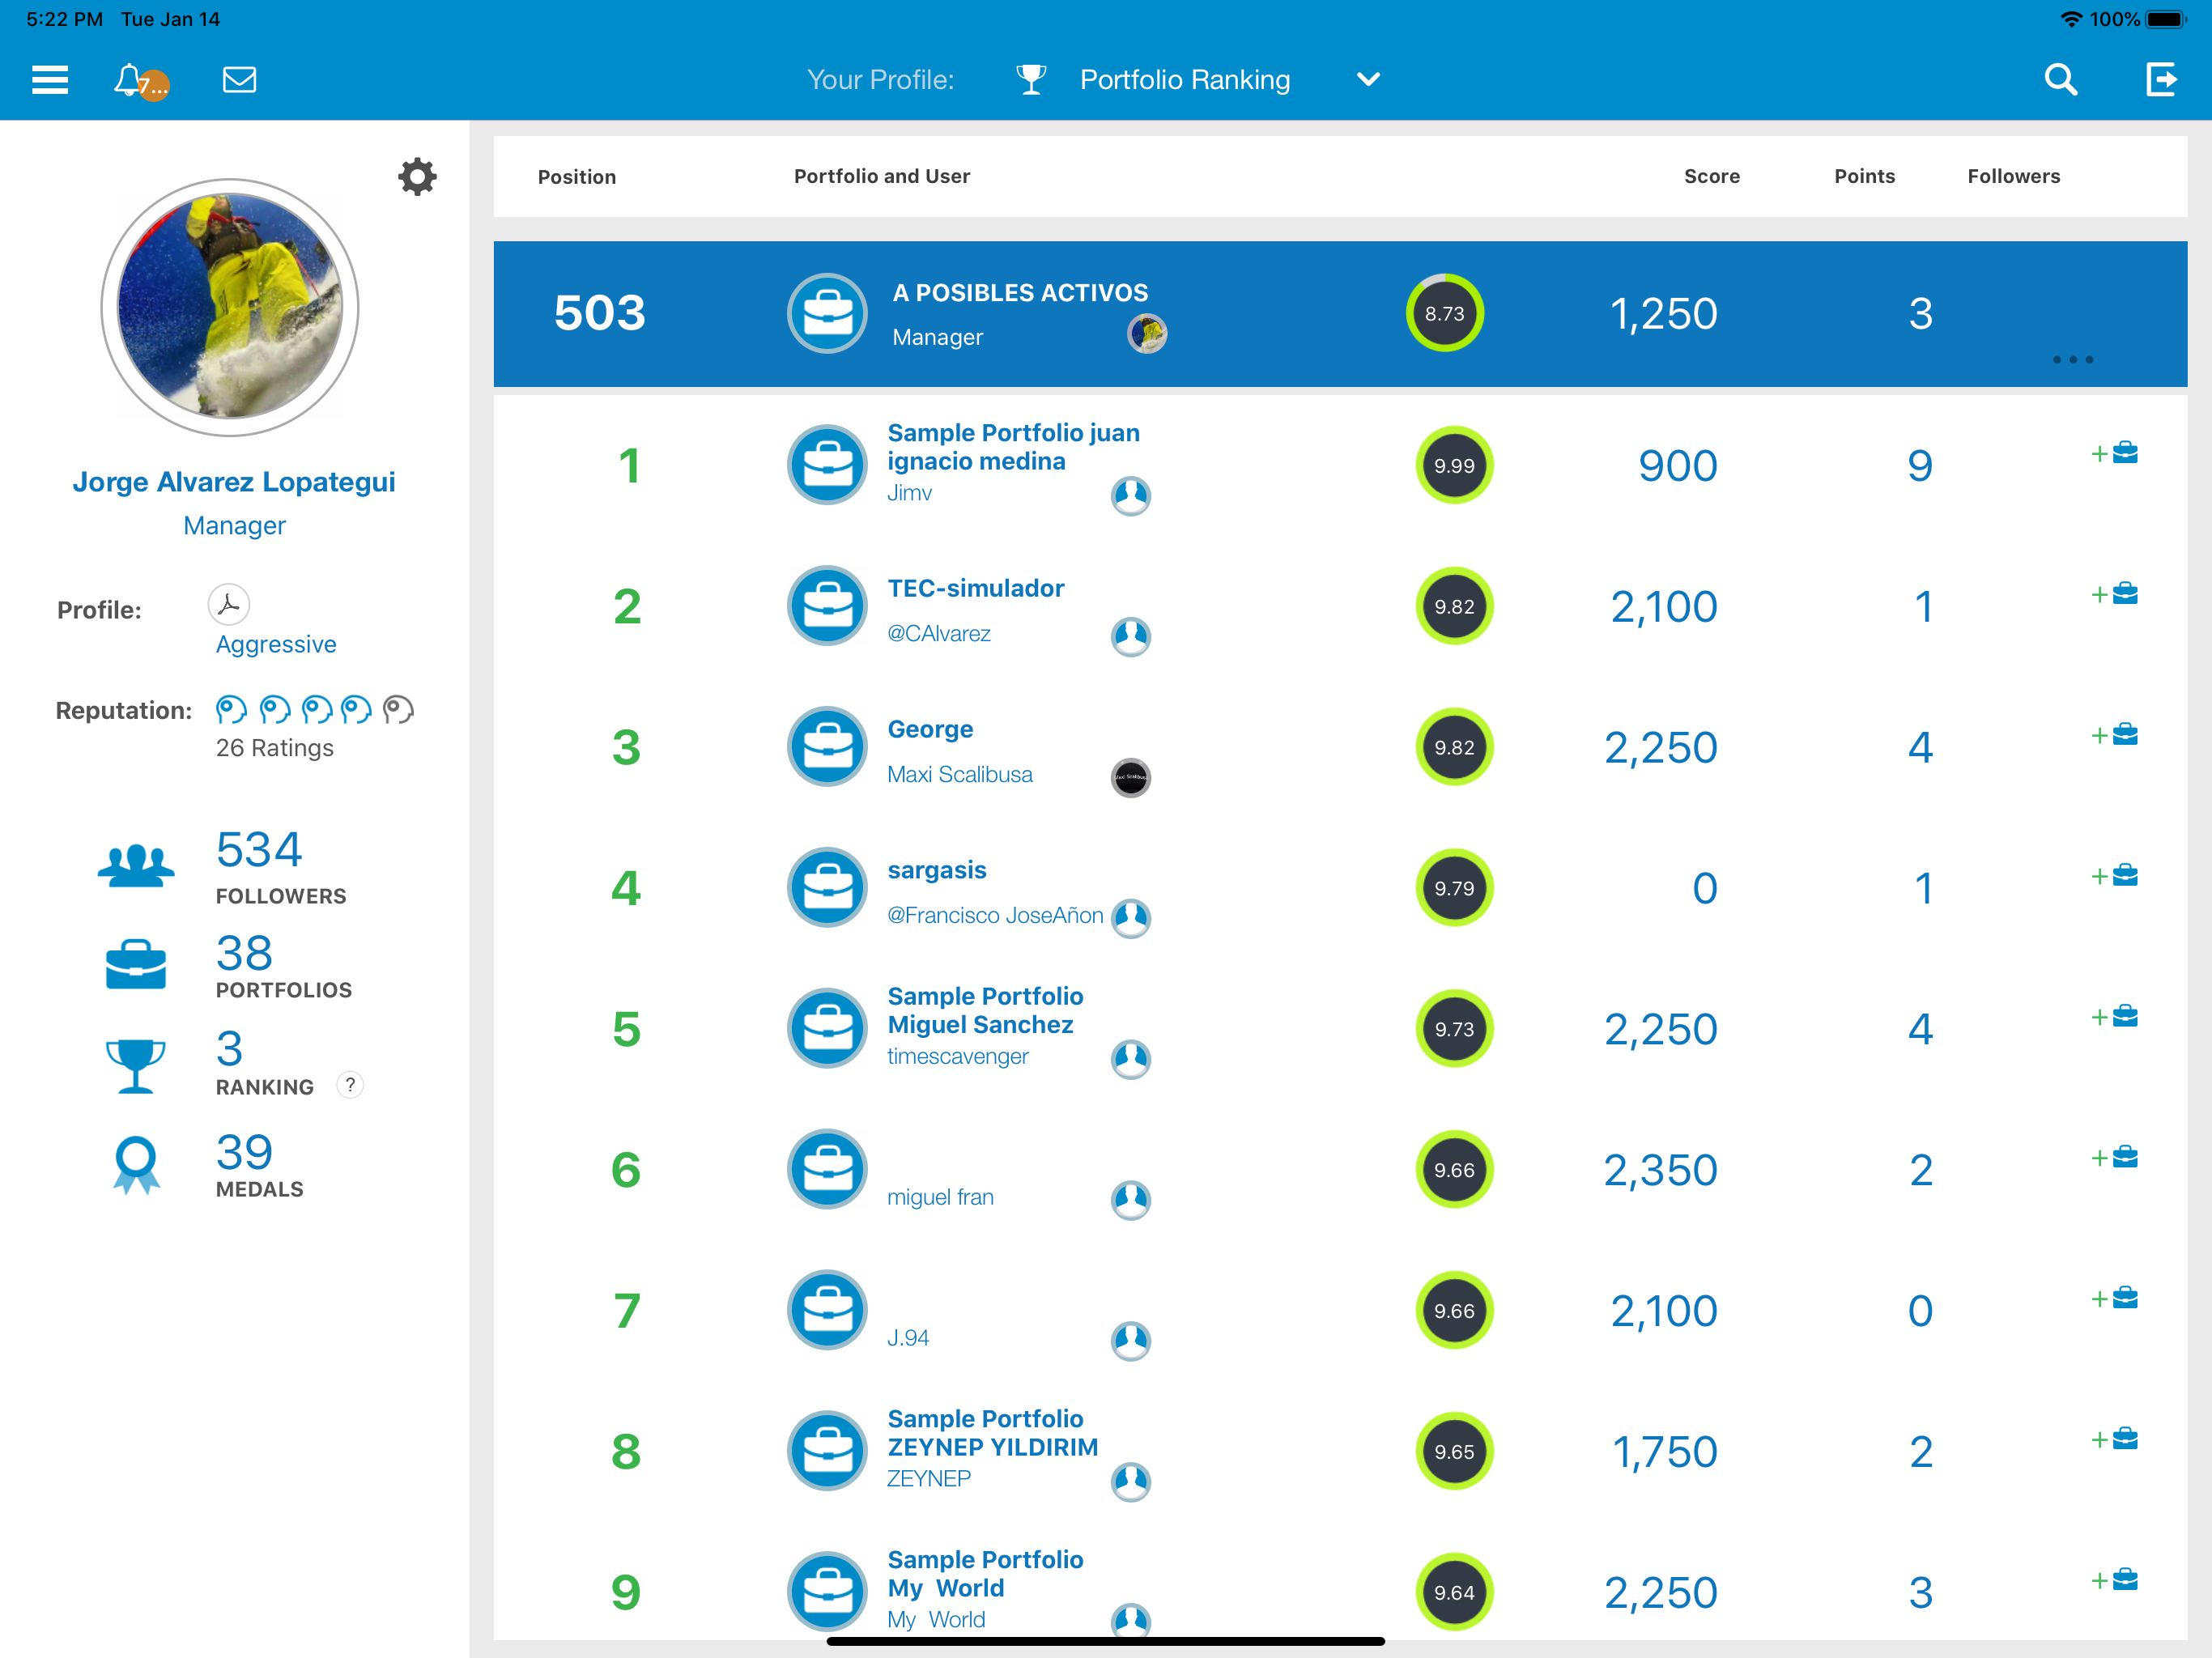Screen dimensions: 2212x1658
Task: Open Jorge Alvarez Lopategui profile photo
Action: (230, 307)
